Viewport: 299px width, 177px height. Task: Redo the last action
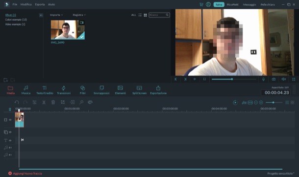(x=25, y=102)
